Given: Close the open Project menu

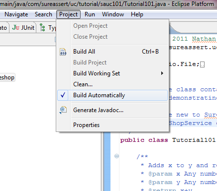Looking at the screenshot, I should (68, 14).
